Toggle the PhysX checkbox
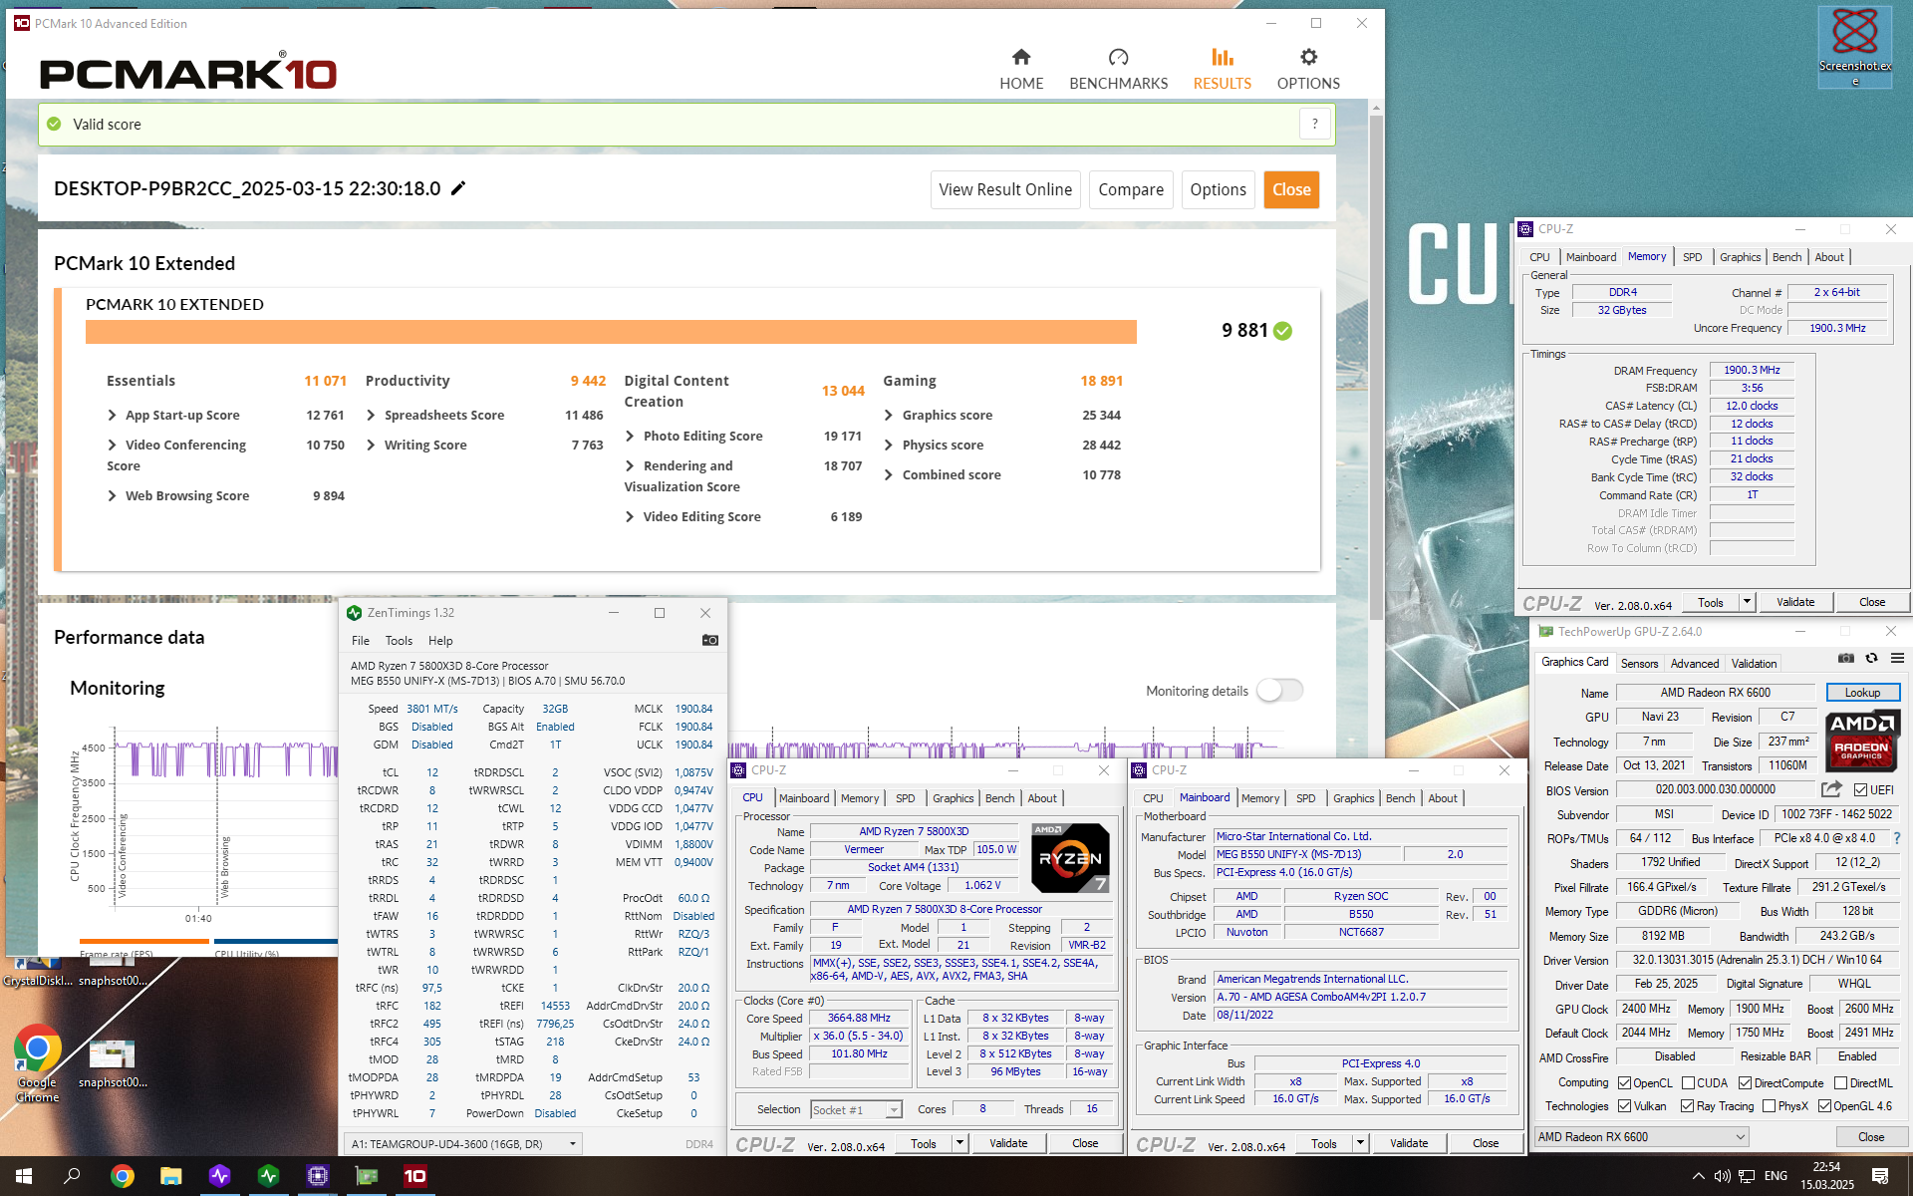This screenshot has width=1913, height=1196. click(1769, 1105)
